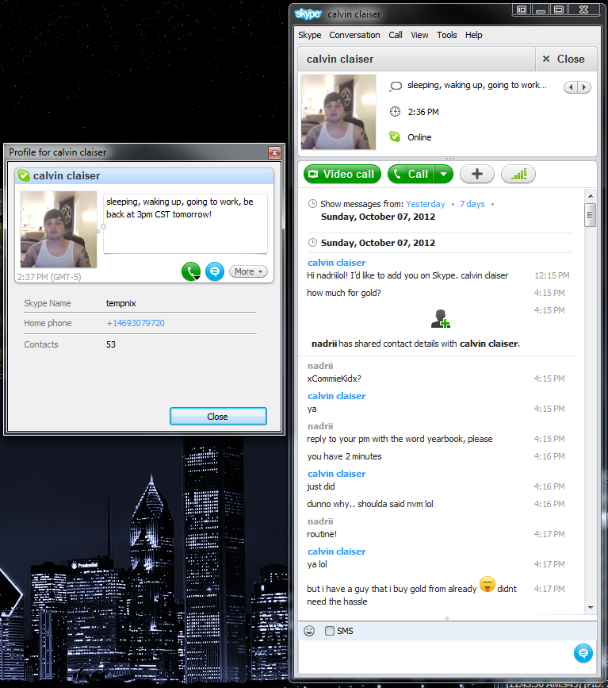The image size is (608, 688).
Task: Click the Close button in profile dialog
Action: coord(218,417)
